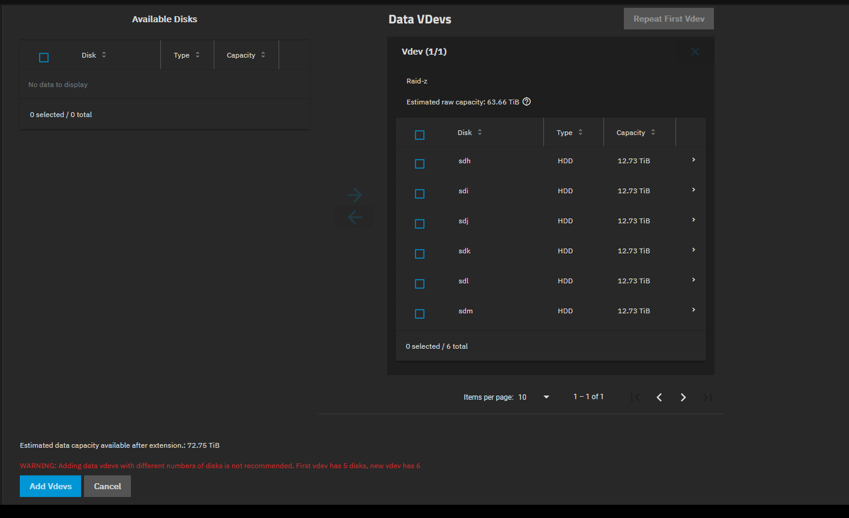
Task: Click the left arrow to remove disks from vdev
Action: coord(354,217)
